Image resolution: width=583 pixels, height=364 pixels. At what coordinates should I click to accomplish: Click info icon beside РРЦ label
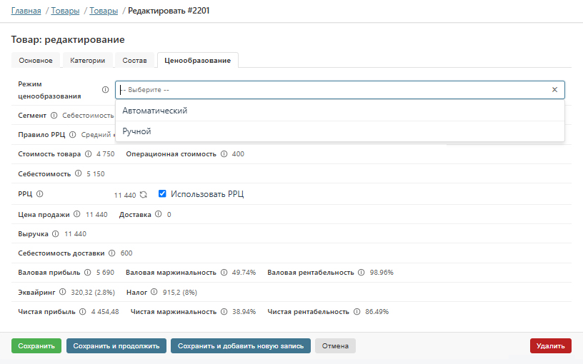coord(40,194)
